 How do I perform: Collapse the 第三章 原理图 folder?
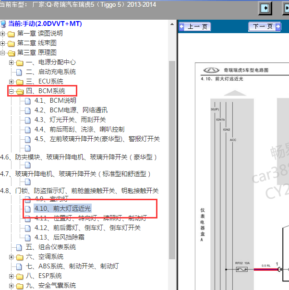click(x=2, y=53)
